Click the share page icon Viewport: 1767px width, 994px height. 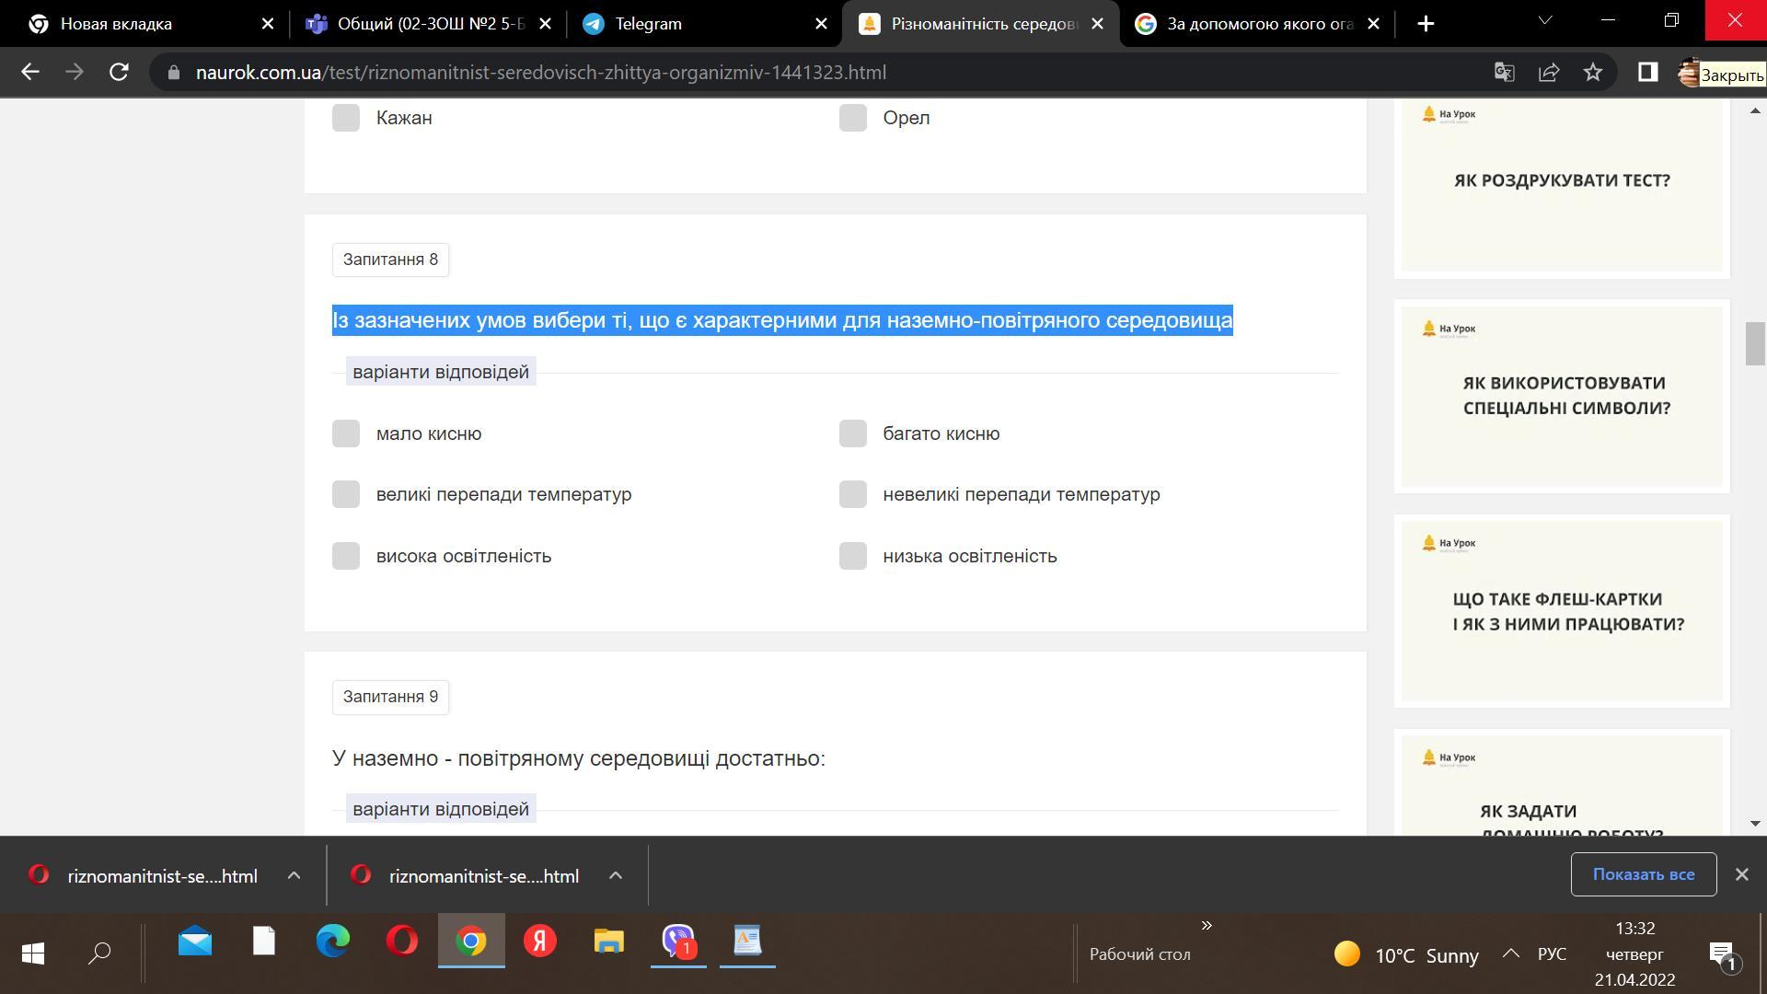(1548, 72)
